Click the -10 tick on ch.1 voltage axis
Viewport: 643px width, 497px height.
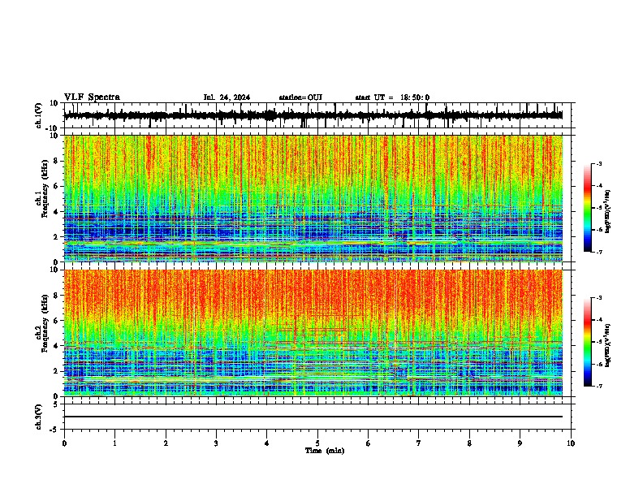point(53,128)
